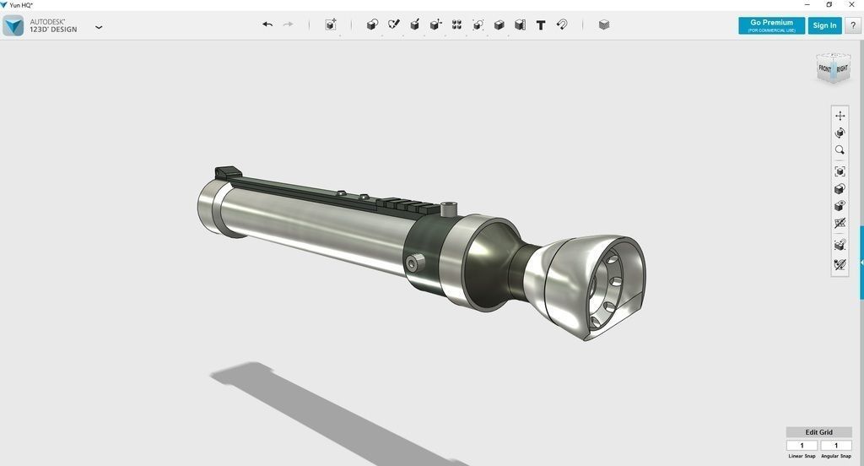Viewport: 864px width, 466px height.
Task: Open the Modify tool with move arrows
Action: pos(436,24)
